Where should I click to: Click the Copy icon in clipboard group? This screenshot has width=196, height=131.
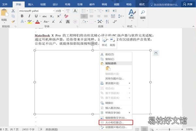click(13, 16)
